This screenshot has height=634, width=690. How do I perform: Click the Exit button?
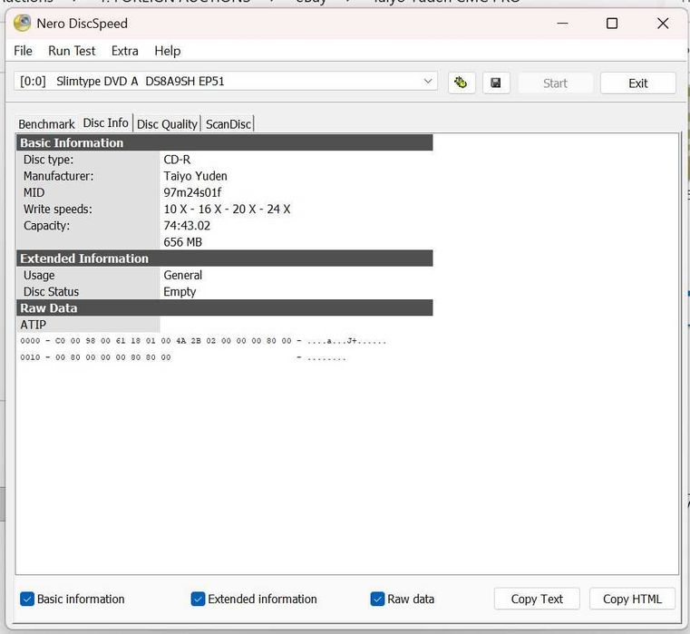637,83
